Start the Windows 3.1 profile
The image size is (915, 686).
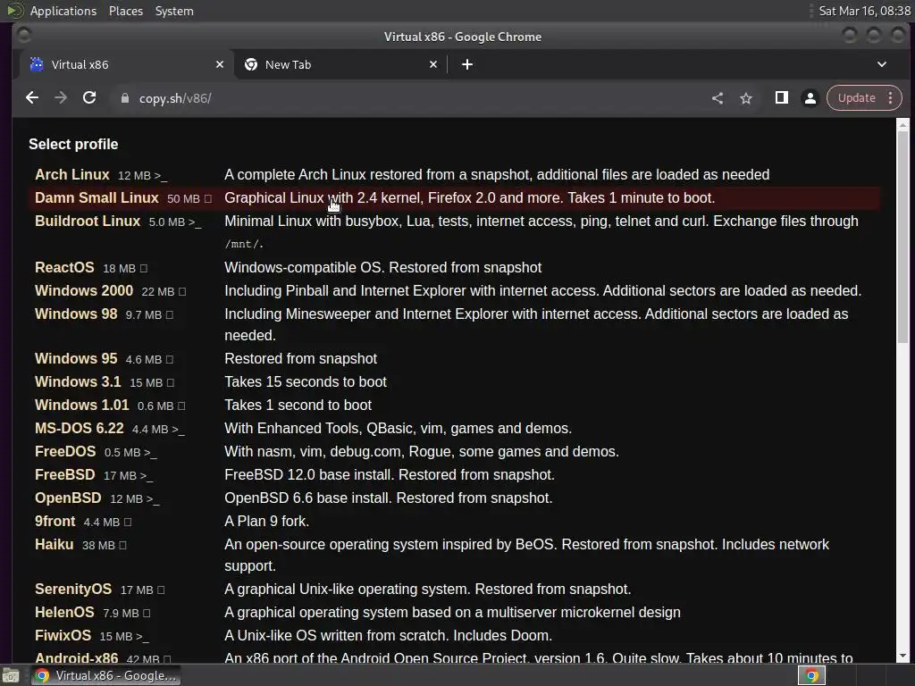78,381
